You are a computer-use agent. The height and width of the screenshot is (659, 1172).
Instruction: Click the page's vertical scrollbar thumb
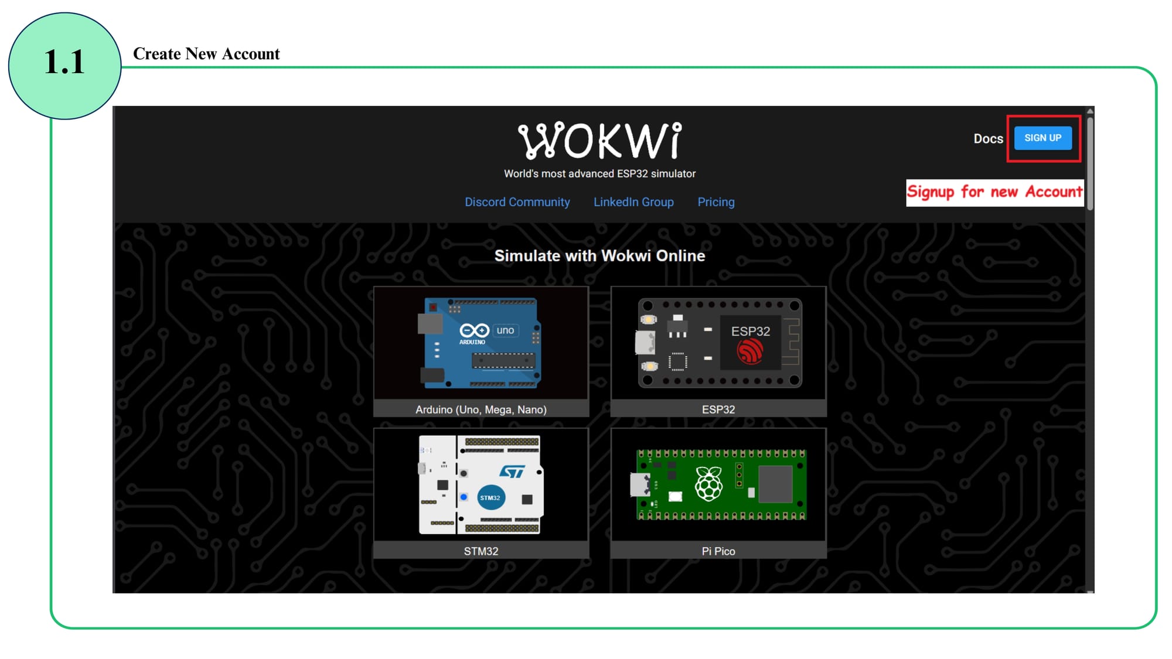pos(1090,164)
